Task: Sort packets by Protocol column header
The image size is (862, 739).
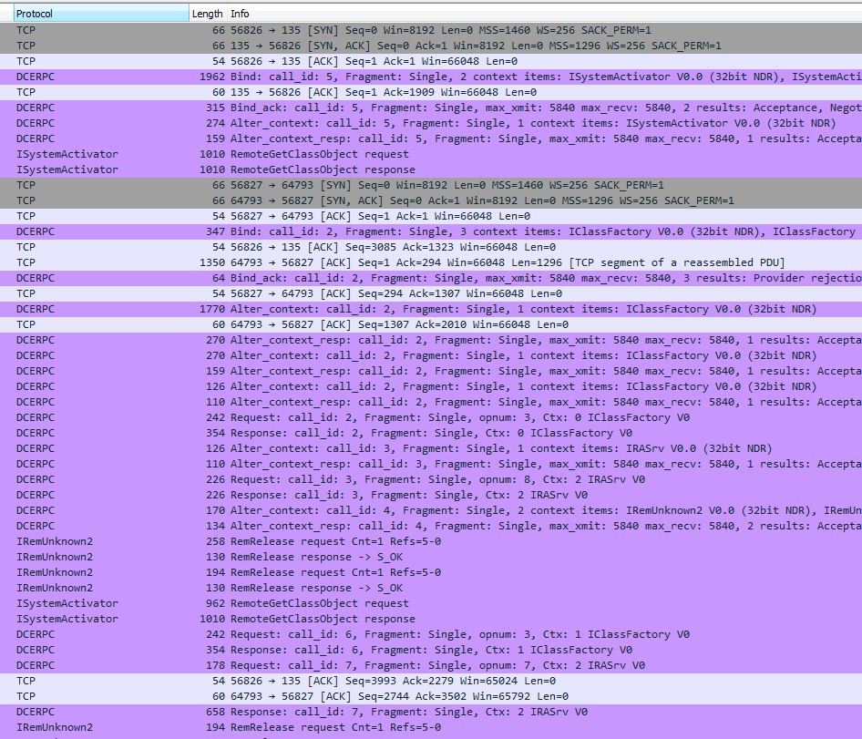Action: click(101, 13)
